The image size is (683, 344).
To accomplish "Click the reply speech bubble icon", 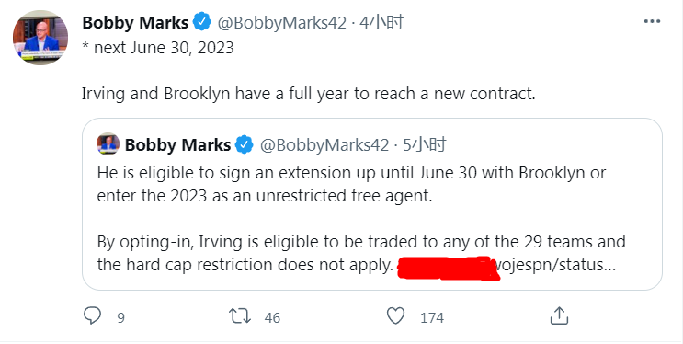I will pyautogui.click(x=92, y=315).
